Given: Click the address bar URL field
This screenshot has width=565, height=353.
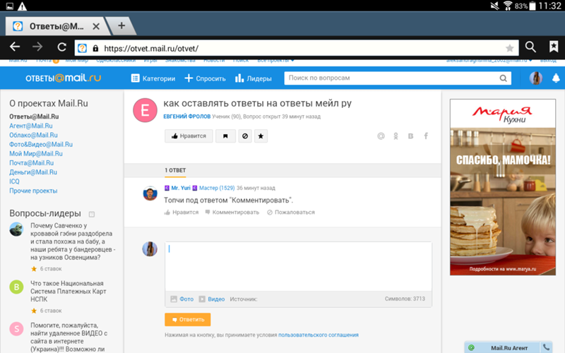Looking at the screenshot, I should [296, 48].
